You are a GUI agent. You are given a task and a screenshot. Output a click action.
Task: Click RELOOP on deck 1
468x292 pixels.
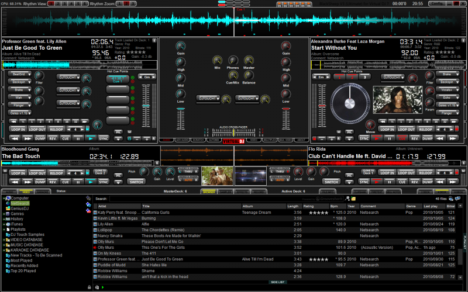56,129
